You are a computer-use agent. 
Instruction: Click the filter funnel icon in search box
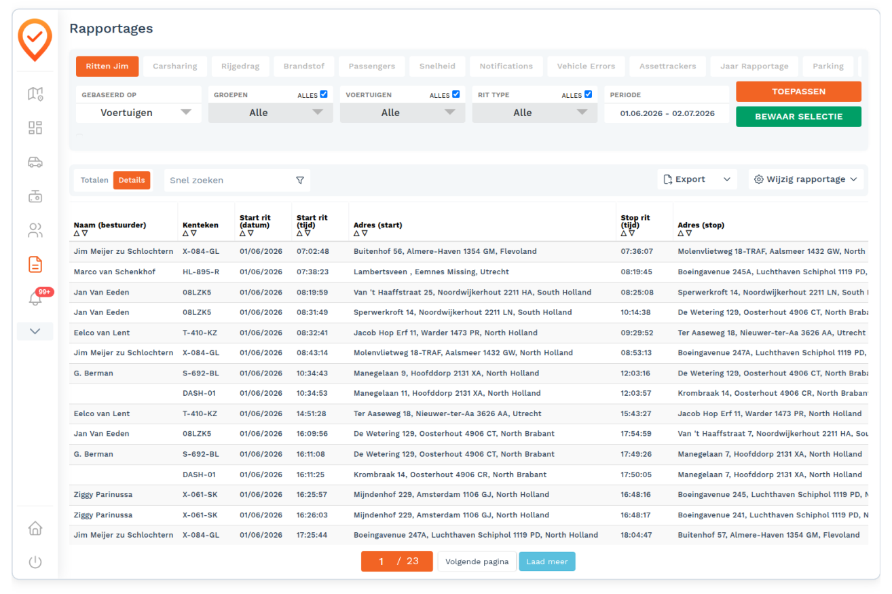[x=300, y=181]
